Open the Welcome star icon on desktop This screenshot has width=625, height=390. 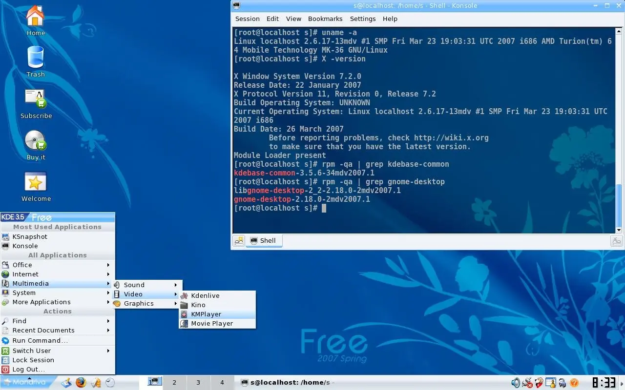(x=36, y=186)
